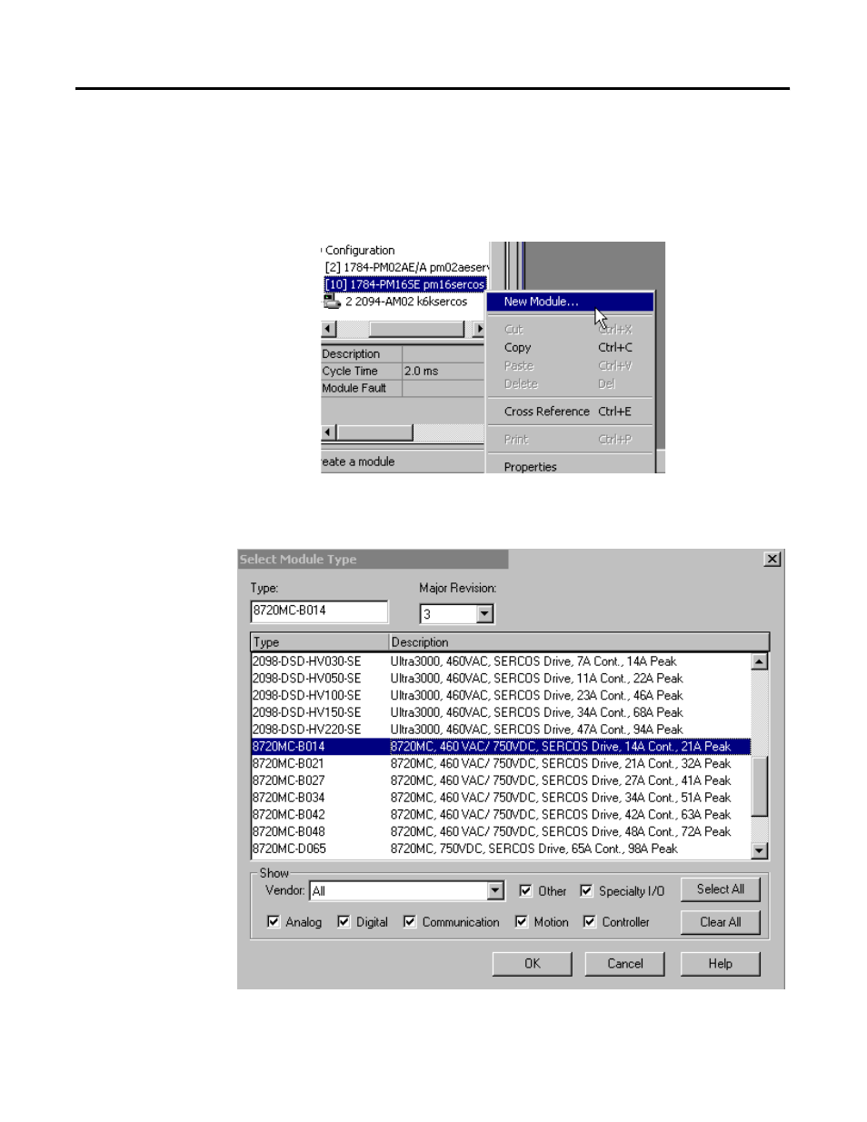Select the 2098-DSD-HV050-SE row
The width and height of the screenshot is (867, 1122).
[x=501, y=679]
